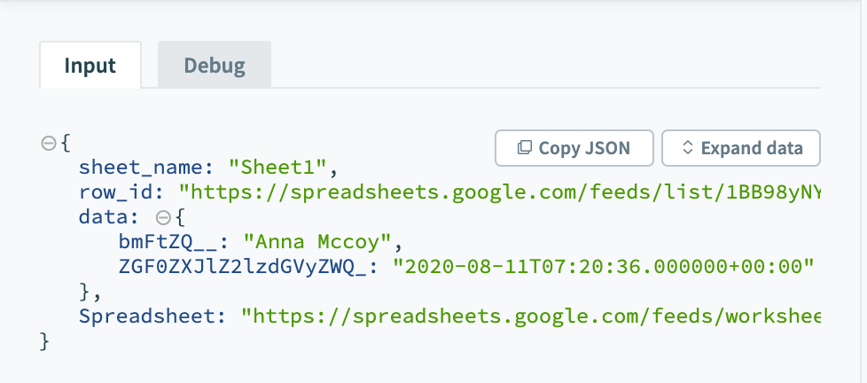Click the copy icon in Copy JSON
The height and width of the screenshot is (383, 867).
(525, 148)
